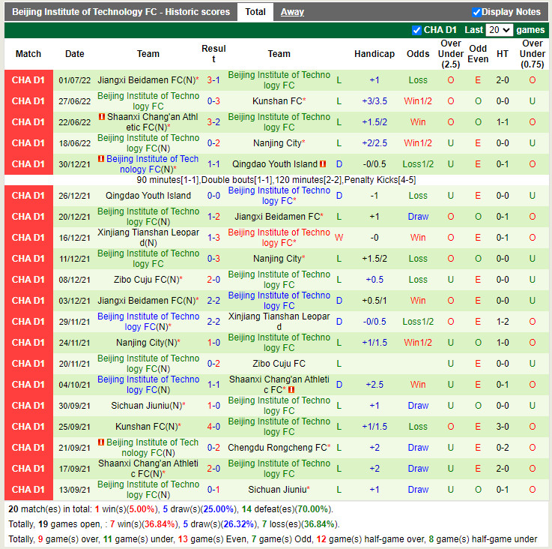
Task: Click the CHA D1 league cell for 13/09/21
Action: point(28,490)
